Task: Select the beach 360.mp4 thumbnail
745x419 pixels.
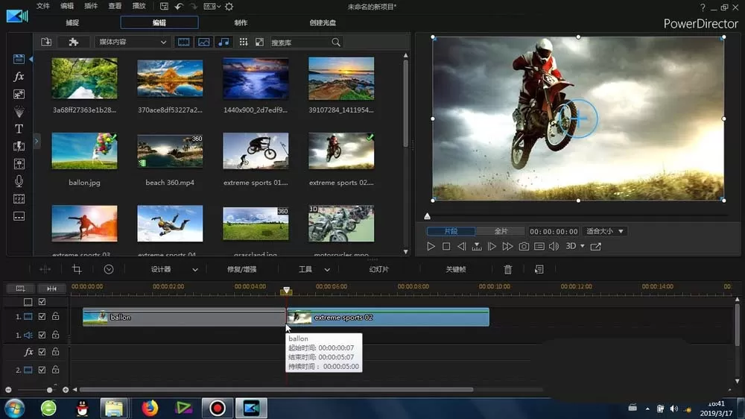Action: pyautogui.click(x=170, y=151)
